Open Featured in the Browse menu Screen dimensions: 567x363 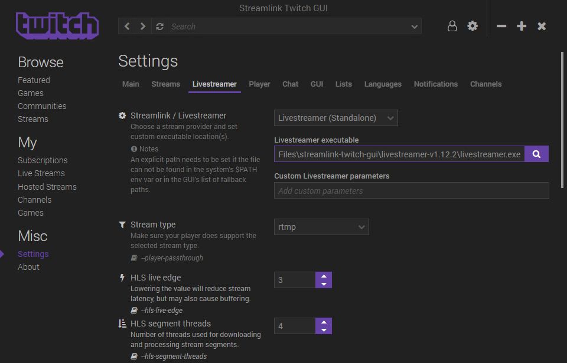(x=34, y=80)
